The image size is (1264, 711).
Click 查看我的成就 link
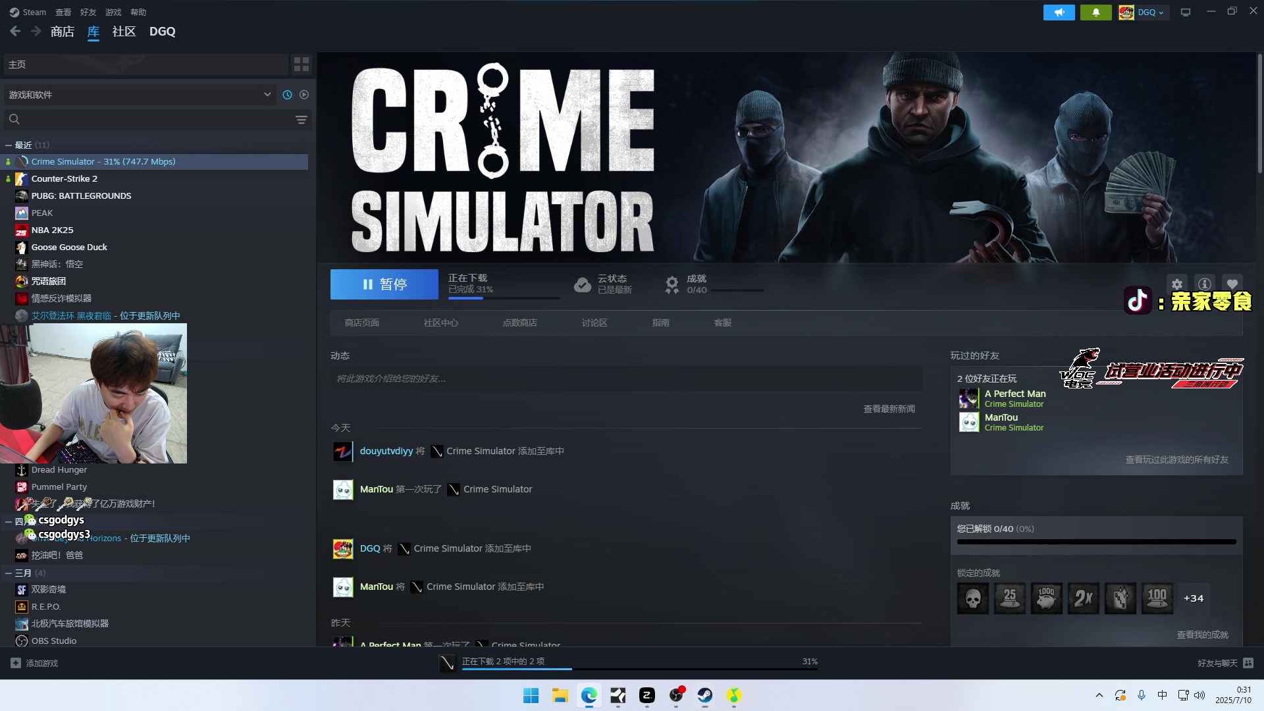tap(1202, 635)
